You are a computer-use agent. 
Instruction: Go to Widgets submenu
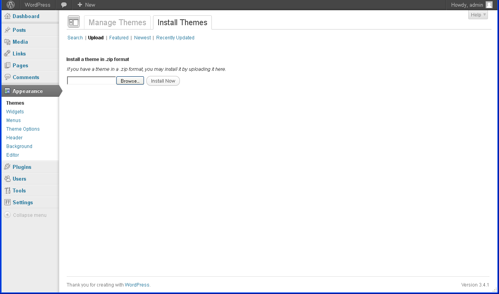[15, 112]
